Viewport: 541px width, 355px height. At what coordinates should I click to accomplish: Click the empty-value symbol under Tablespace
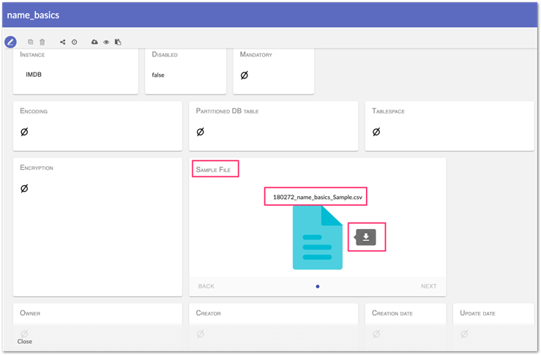376,132
